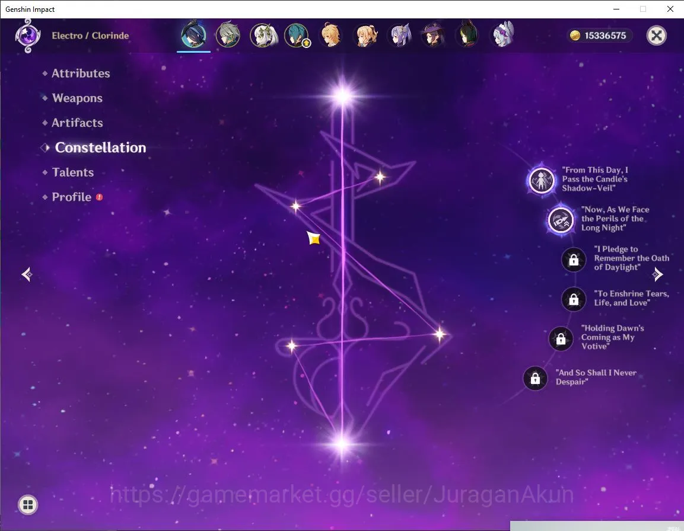This screenshot has width=684, height=531.
Task: Click the locked "Holding Dawn's Coming" node
Action: tap(561, 339)
